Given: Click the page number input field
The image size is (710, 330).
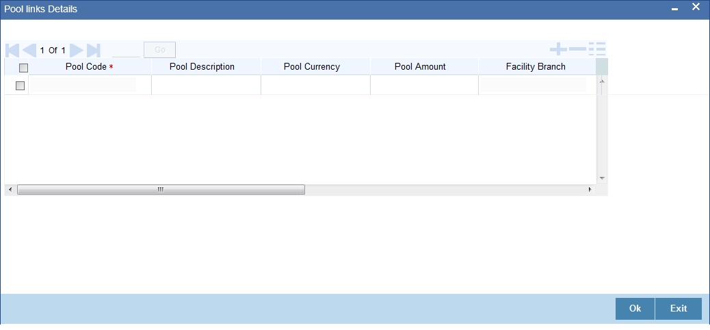Looking at the screenshot, I should 127,50.
